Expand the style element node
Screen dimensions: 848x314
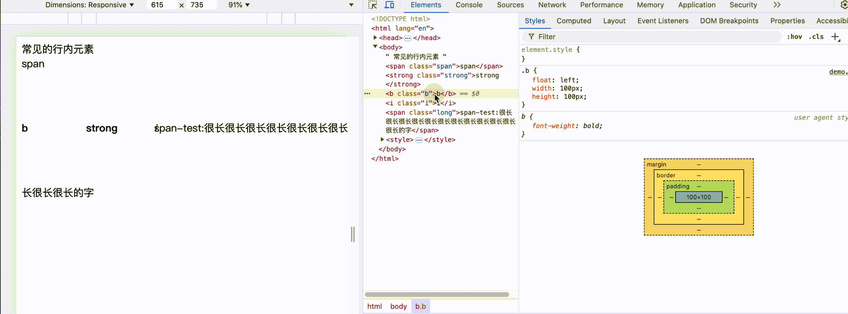pos(382,139)
